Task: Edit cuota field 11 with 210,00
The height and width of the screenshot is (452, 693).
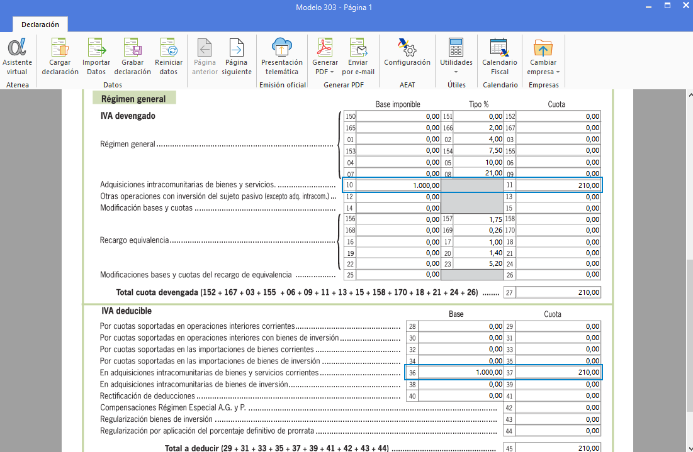Action: (x=558, y=185)
